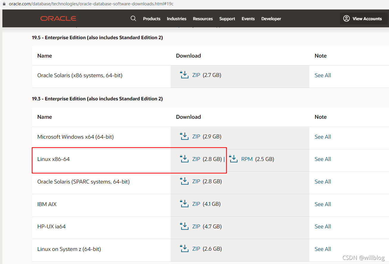Click the (2.8 GB) size next to Linux ZIP
This screenshot has height=264, width=389.
pos(212,159)
